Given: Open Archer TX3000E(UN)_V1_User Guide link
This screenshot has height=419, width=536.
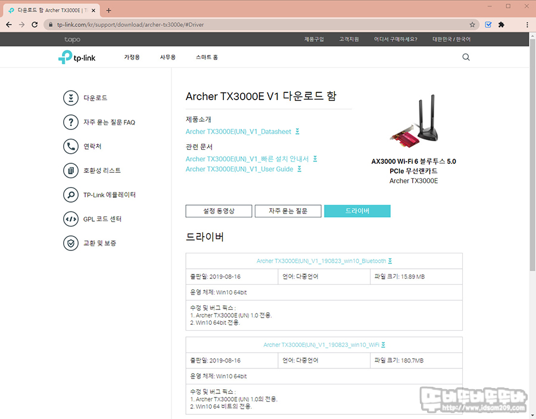Looking at the screenshot, I should (239, 169).
